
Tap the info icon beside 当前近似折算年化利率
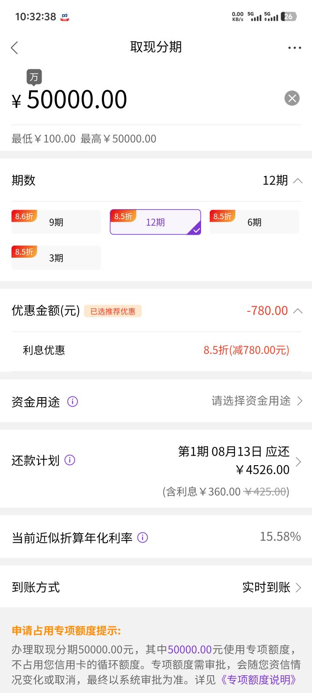(x=143, y=538)
